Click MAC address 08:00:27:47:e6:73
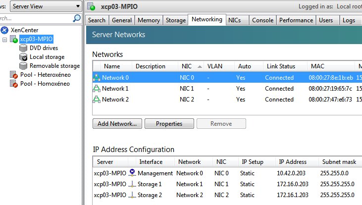Screen dimensions: 362x205 pos(330,99)
